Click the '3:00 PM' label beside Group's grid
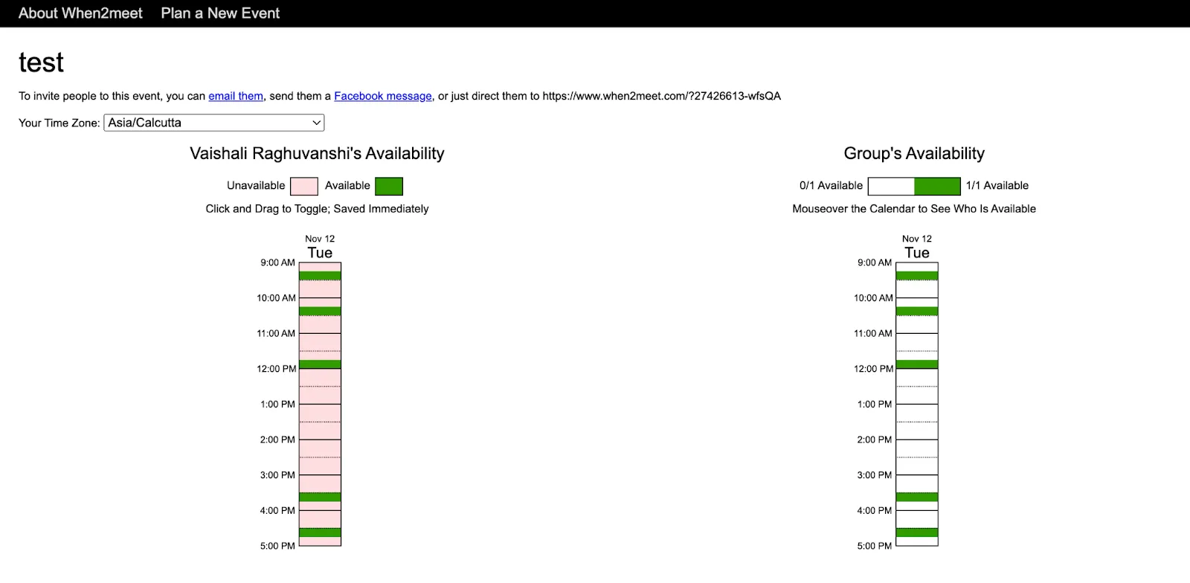Screen dimensions: 1190x583 (x=875, y=475)
